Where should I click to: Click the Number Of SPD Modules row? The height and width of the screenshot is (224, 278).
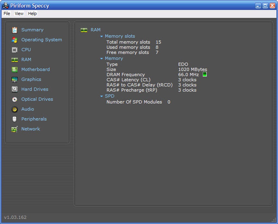138,102
